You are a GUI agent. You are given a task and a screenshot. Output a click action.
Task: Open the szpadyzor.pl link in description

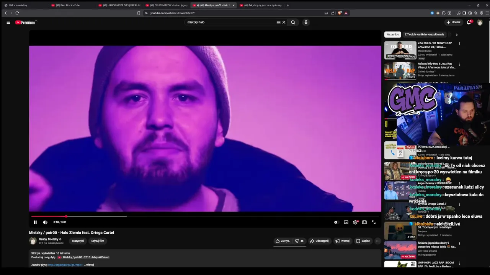pyautogui.click(x=65, y=265)
